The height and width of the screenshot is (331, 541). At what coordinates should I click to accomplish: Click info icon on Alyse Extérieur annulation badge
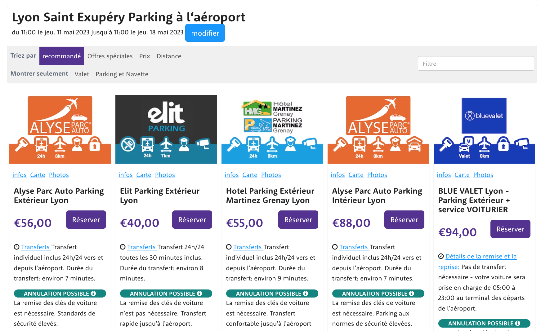coord(93,293)
